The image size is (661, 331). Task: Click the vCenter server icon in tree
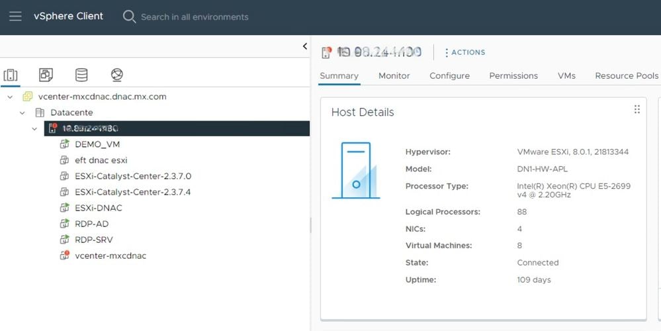[x=27, y=97]
